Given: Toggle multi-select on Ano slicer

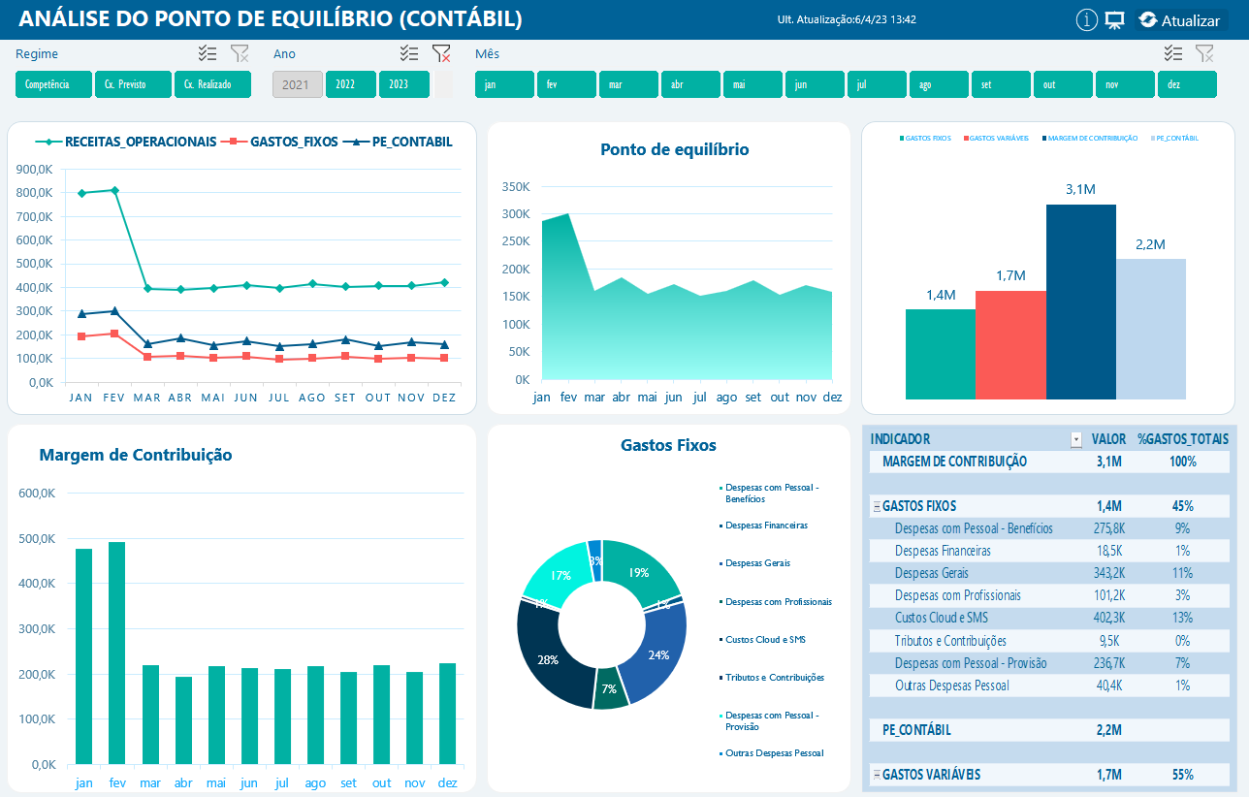Looking at the screenshot, I should (x=409, y=53).
